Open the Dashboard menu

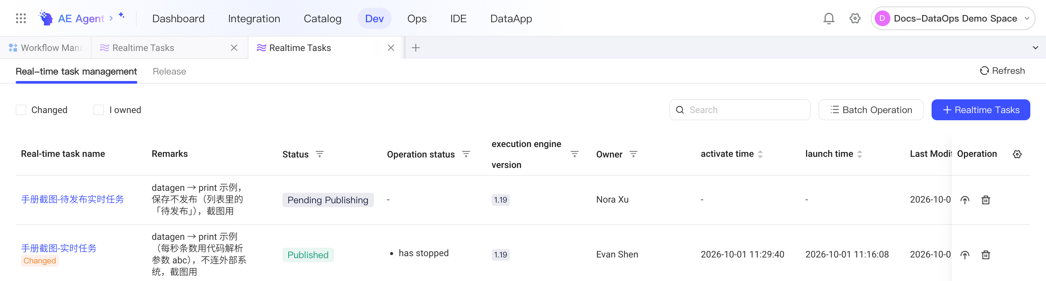click(x=178, y=18)
